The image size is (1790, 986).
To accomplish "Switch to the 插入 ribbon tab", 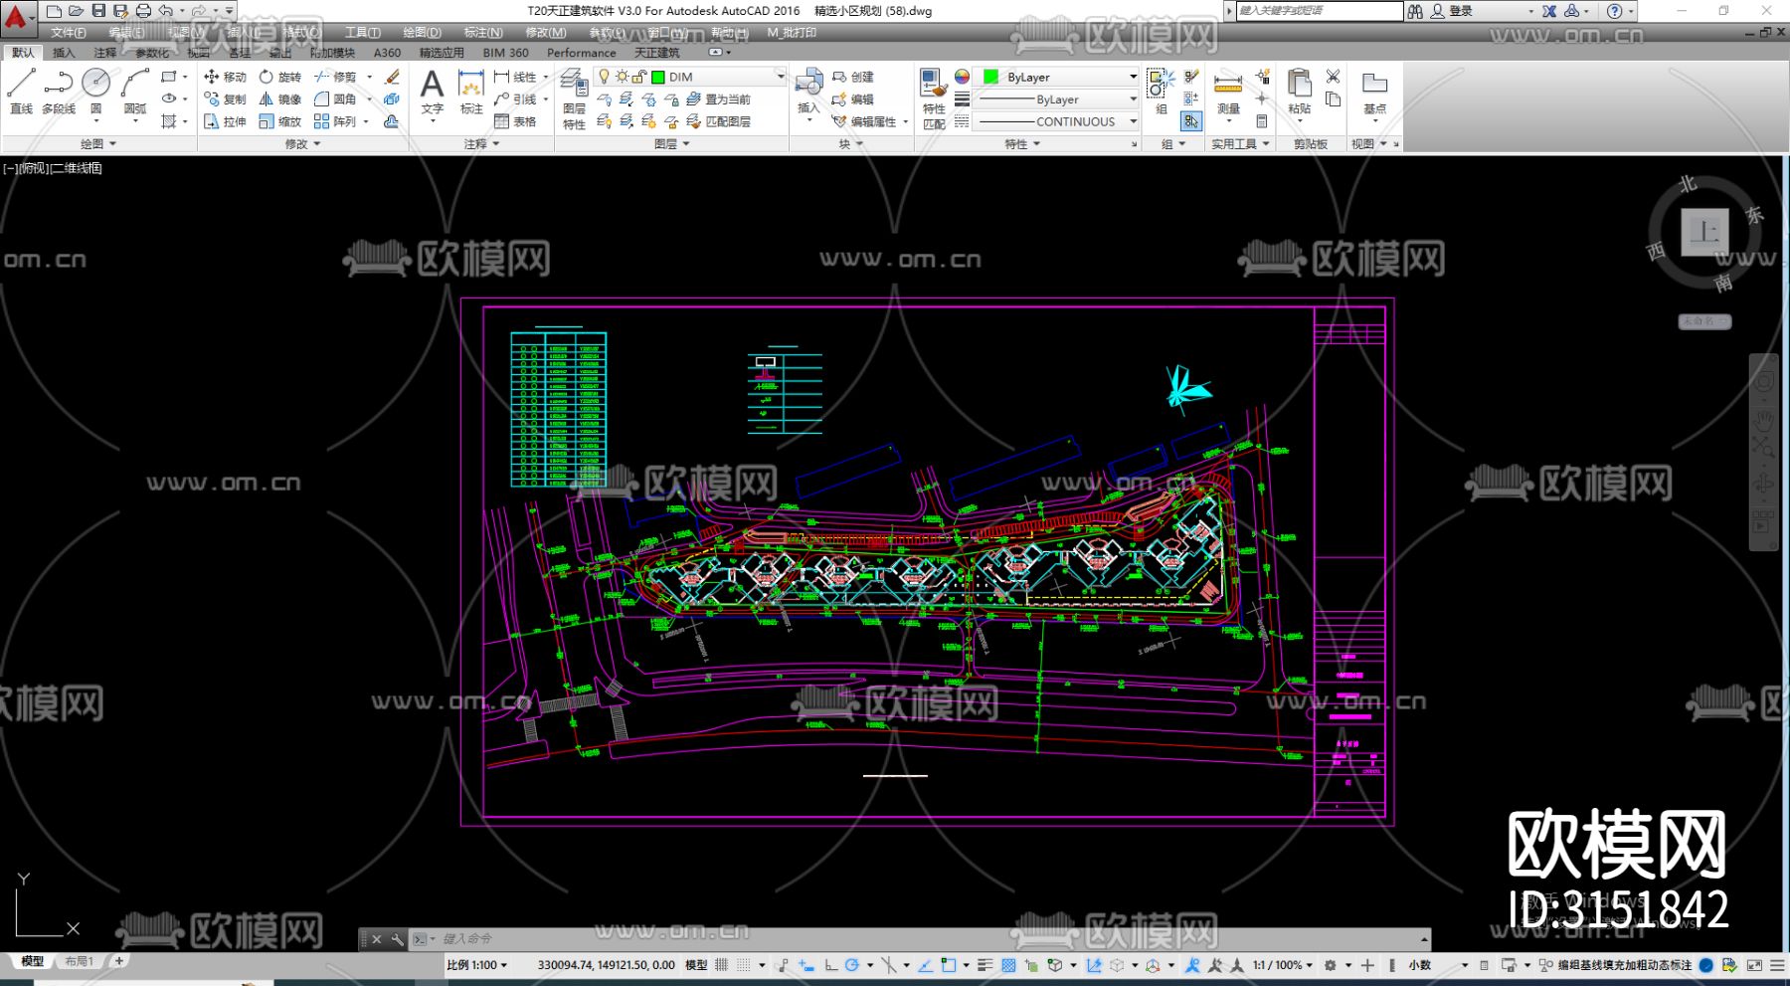I will [64, 53].
